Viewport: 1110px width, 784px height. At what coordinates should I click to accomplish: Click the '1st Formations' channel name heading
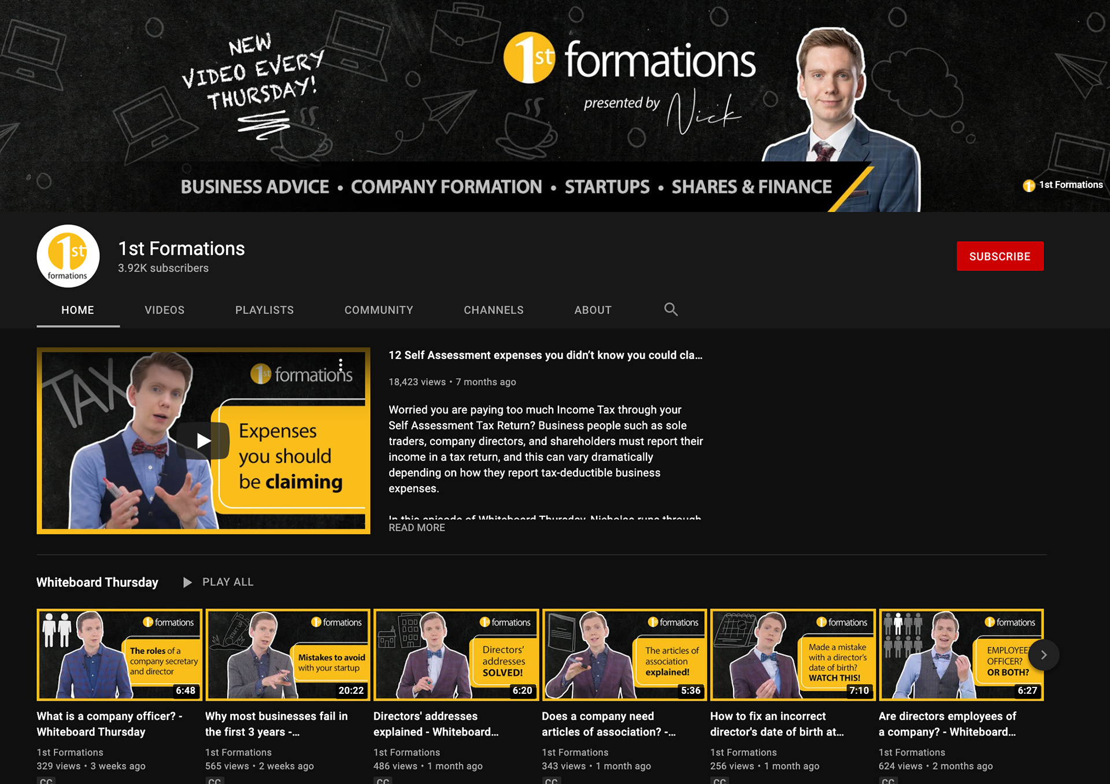click(182, 249)
